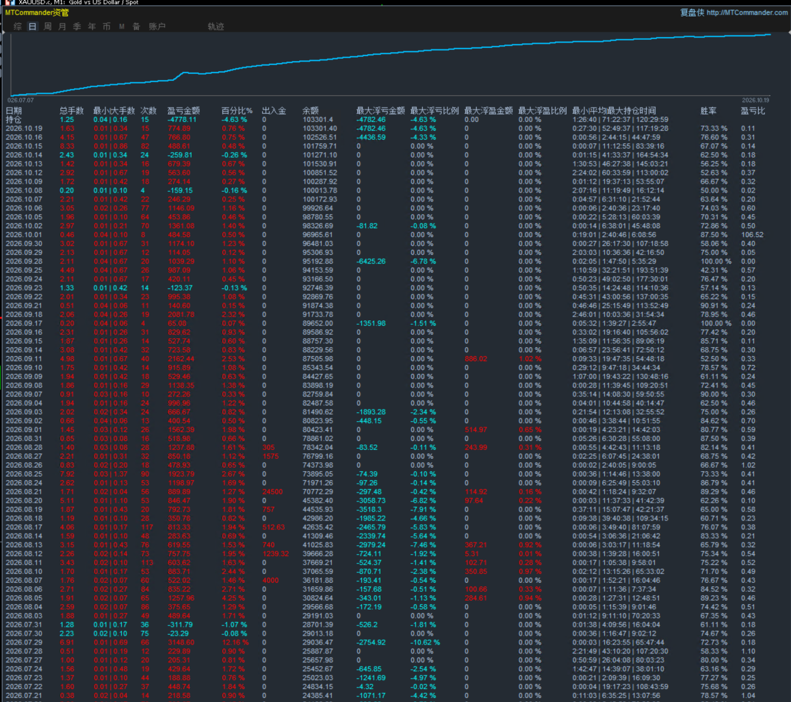The width and height of the screenshot is (791, 702).
Task: Click the 日期 column header
Action: 14,110
